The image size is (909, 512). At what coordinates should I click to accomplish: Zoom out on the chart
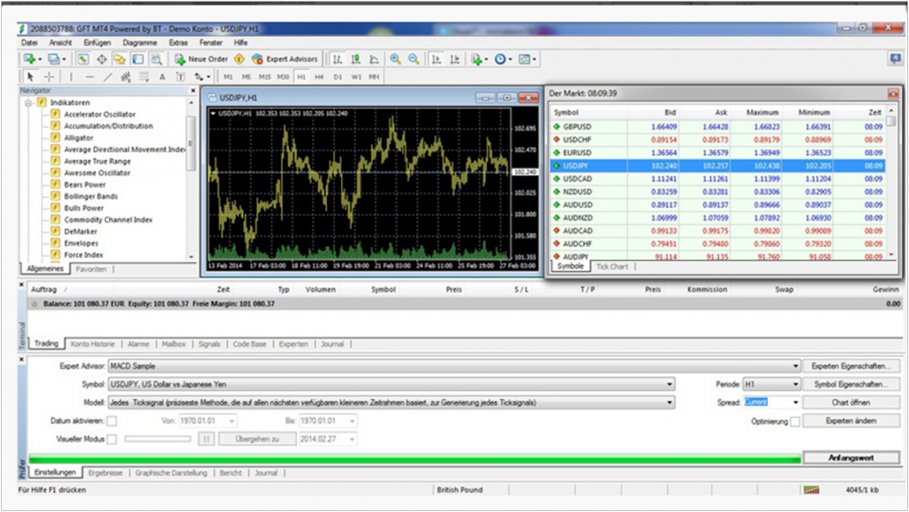click(414, 59)
